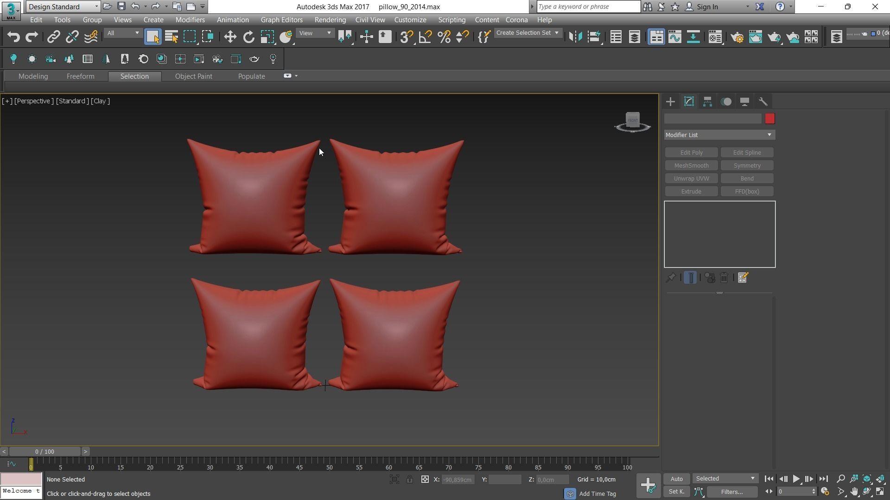The width and height of the screenshot is (890, 500).
Task: Click the red object color swatch
Action: (769, 119)
